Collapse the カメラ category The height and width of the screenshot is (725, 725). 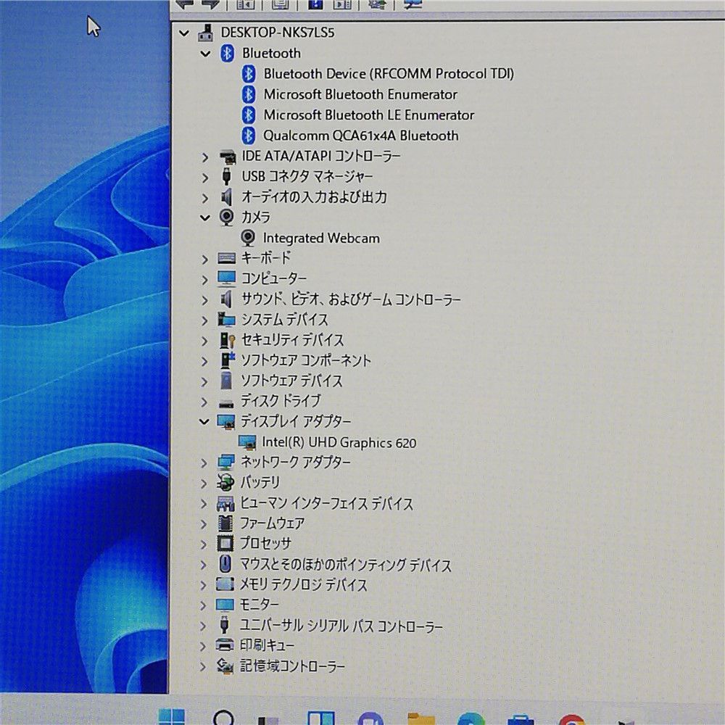[x=205, y=217]
